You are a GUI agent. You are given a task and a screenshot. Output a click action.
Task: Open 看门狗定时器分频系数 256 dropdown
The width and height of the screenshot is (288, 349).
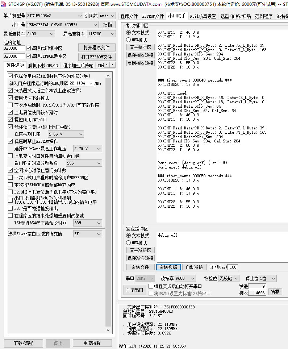pos(84,163)
